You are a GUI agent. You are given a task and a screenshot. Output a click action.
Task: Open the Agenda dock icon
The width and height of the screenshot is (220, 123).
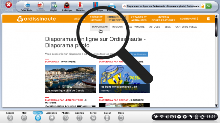[80, 118]
